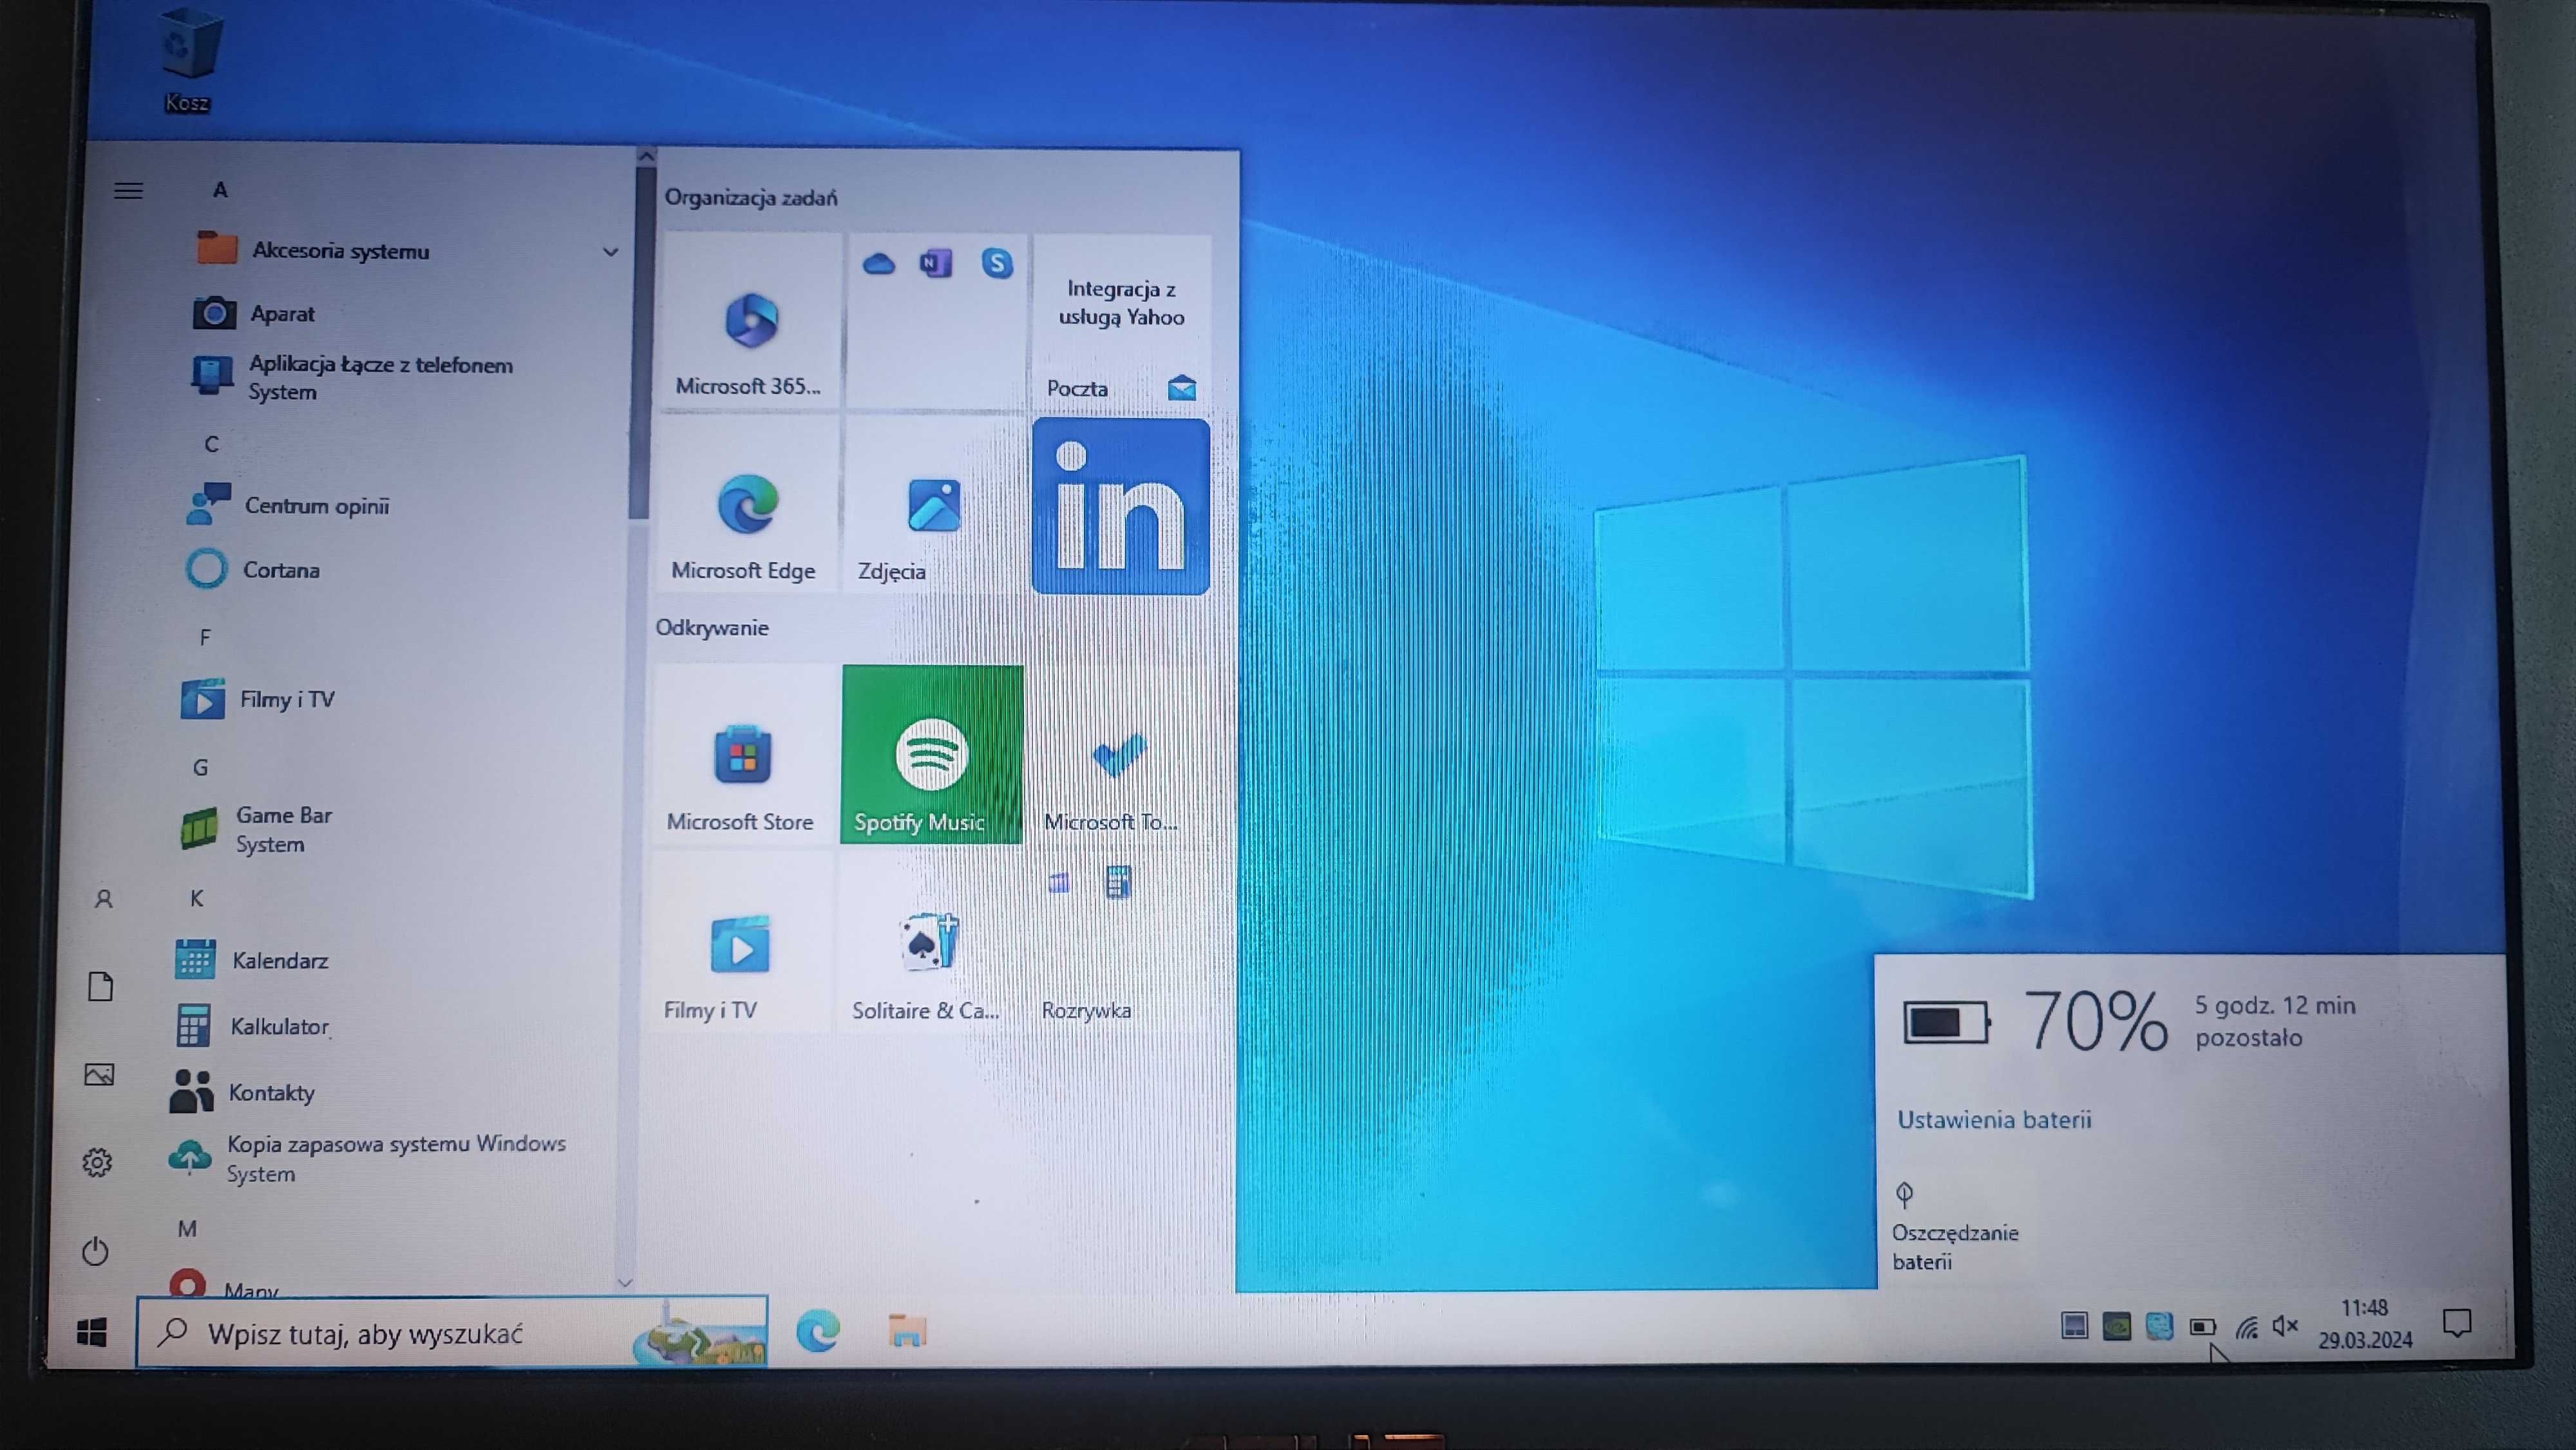Screen dimensions: 2576x1450
Task: Open the user account icon in the Start sidebar
Action: [x=103, y=899]
